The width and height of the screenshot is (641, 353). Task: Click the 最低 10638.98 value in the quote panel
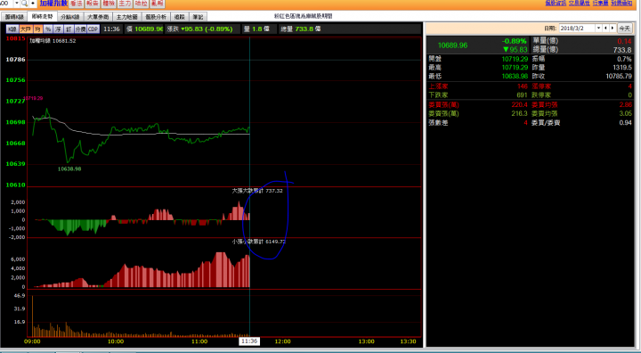click(x=515, y=76)
